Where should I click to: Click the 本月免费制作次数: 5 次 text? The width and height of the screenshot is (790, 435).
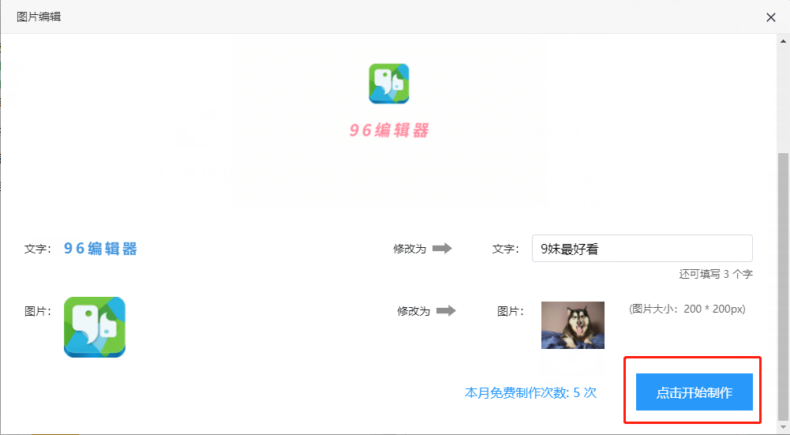coord(530,392)
